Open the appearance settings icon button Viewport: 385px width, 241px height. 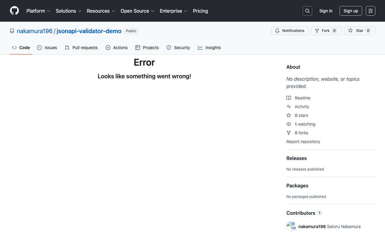[370, 11]
